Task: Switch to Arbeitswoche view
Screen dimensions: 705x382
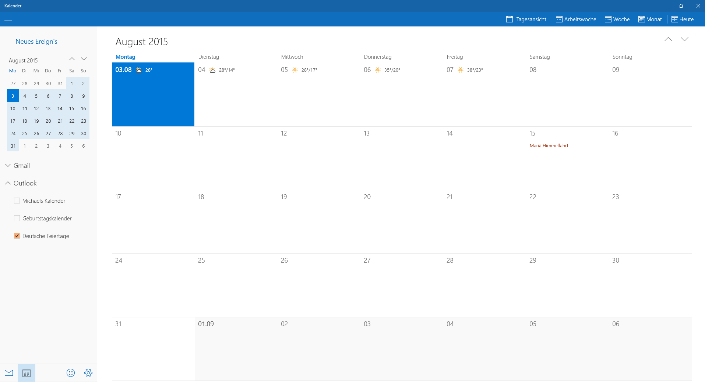Action: click(x=576, y=19)
